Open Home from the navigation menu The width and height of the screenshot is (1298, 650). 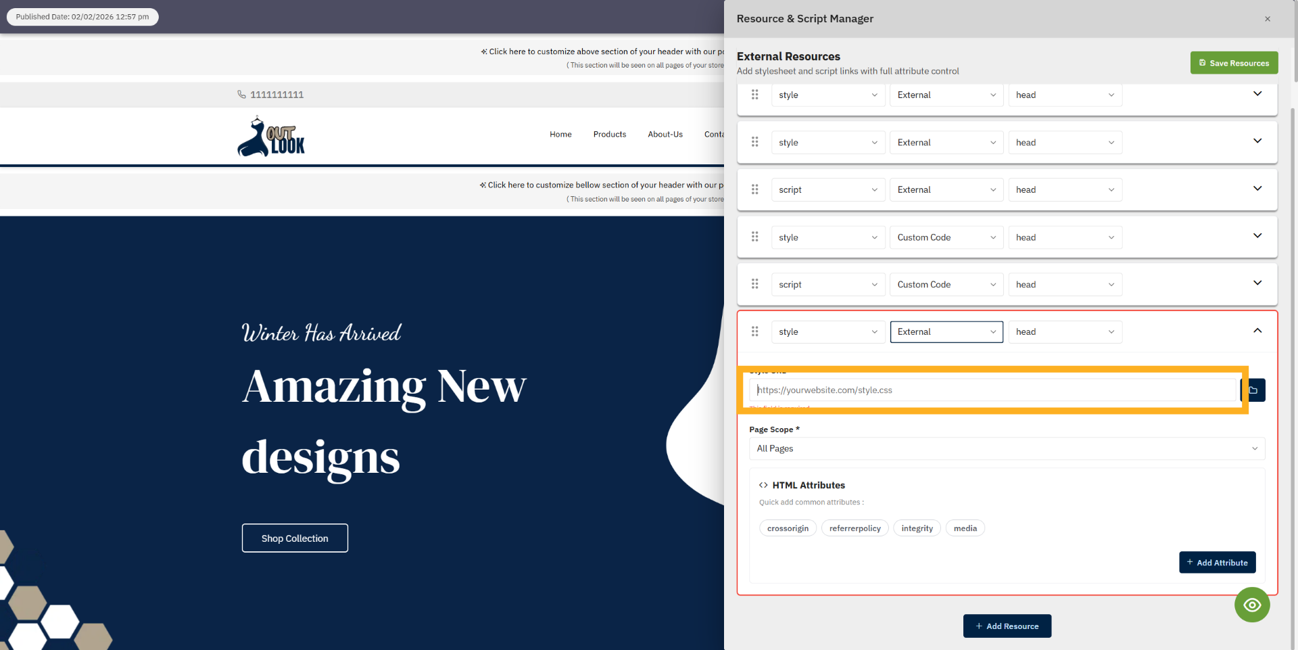click(x=560, y=134)
